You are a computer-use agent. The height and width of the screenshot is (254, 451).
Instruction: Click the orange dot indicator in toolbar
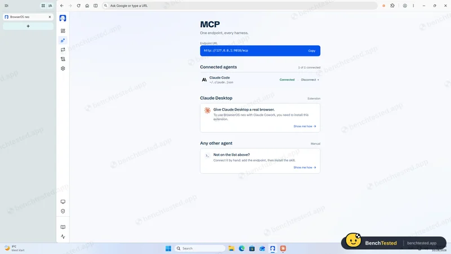(x=384, y=6)
